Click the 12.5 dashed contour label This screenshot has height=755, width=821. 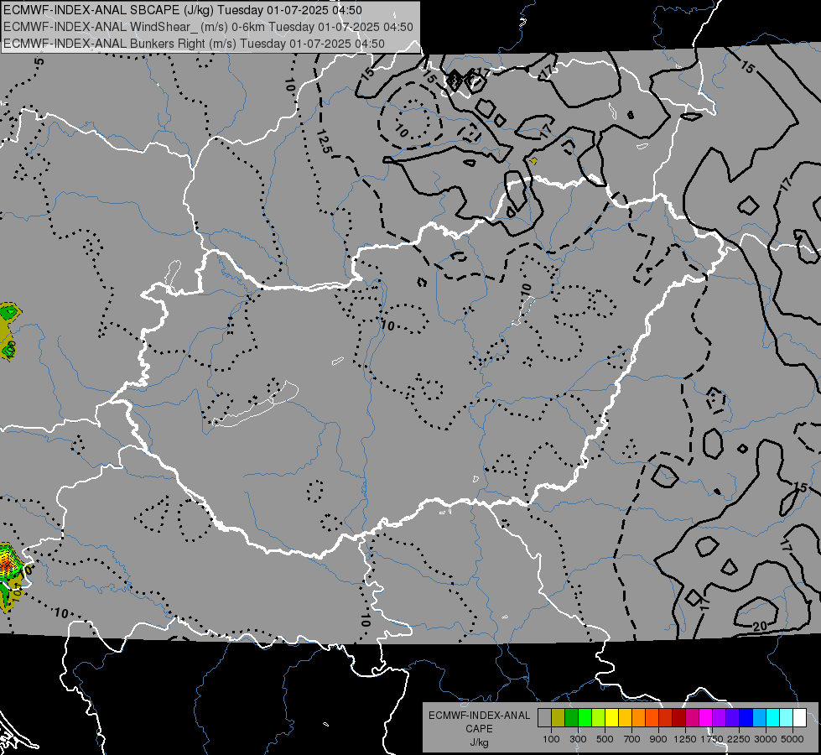(x=324, y=142)
